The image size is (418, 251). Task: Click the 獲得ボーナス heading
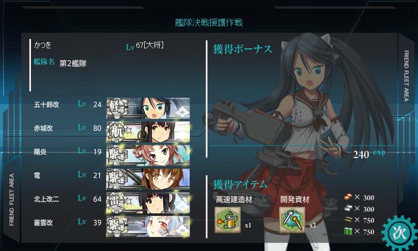pos(243,49)
